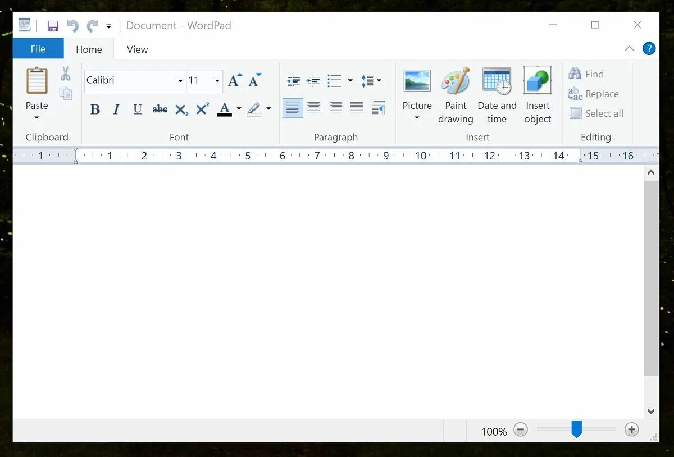Click the scroll down arrow
The image size is (674, 457).
pyautogui.click(x=651, y=411)
